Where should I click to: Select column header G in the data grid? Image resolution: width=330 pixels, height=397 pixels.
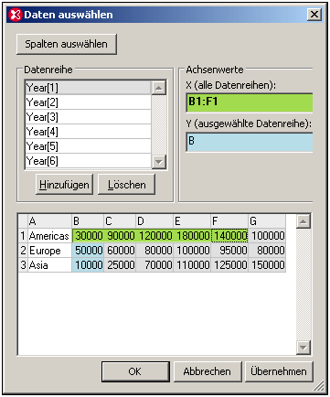267,221
